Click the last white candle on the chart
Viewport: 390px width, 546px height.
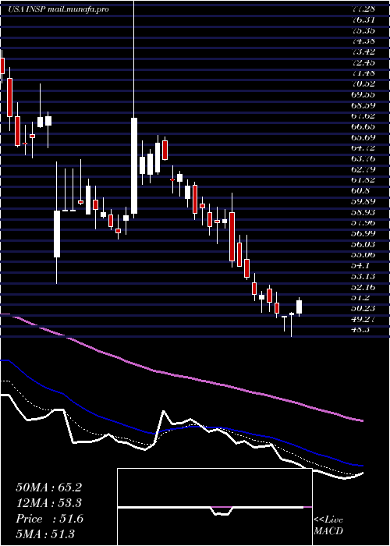tap(299, 307)
